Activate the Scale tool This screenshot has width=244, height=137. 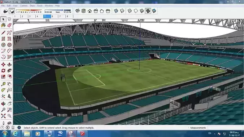click(x=3, y=76)
